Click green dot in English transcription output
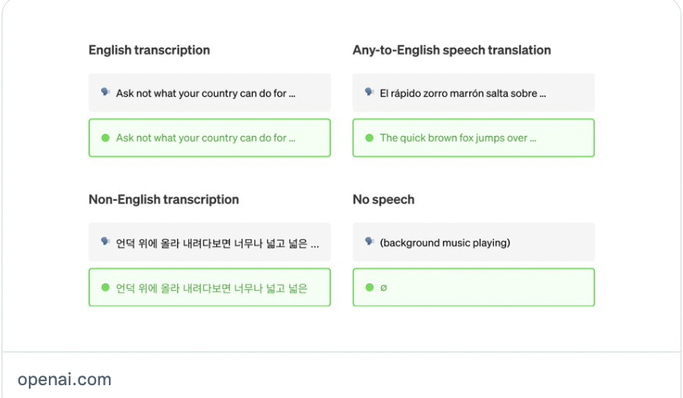The image size is (683, 398). 105,138
